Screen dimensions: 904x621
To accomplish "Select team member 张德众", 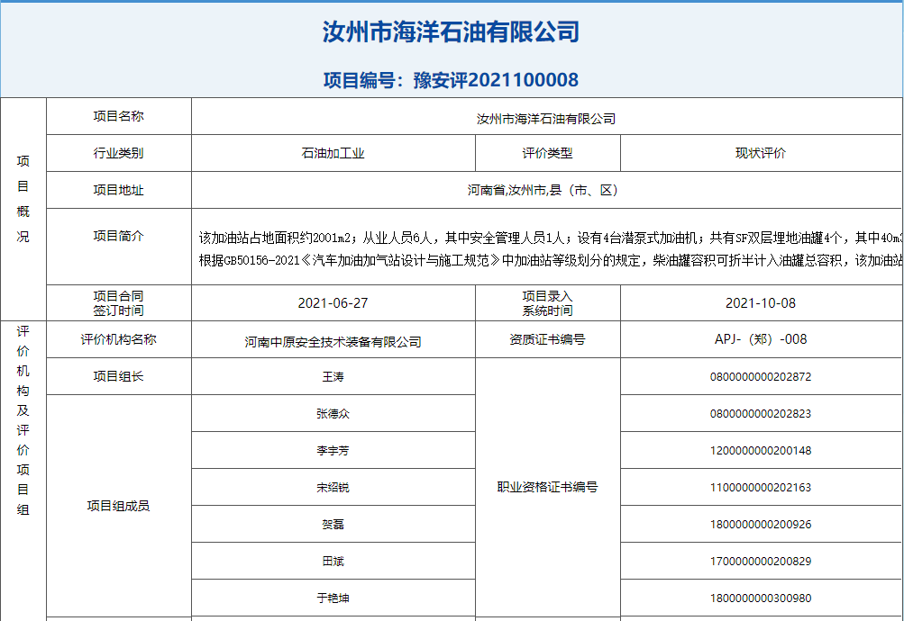I will tap(333, 414).
